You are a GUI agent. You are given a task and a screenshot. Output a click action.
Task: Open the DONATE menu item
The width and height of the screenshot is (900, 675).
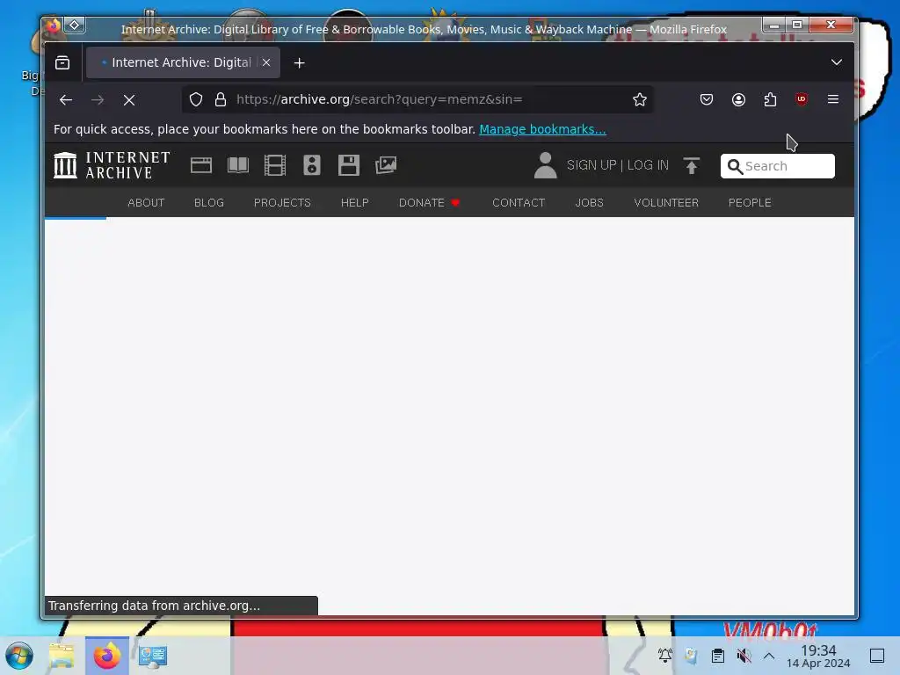click(429, 203)
